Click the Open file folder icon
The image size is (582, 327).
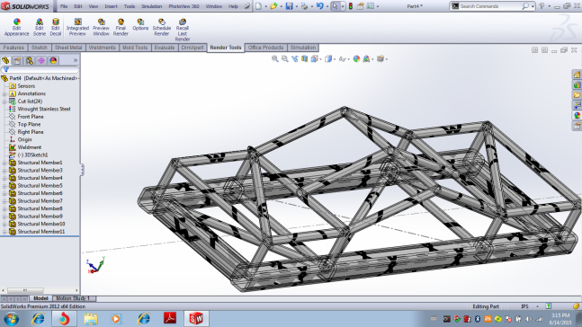[x=274, y=6]
